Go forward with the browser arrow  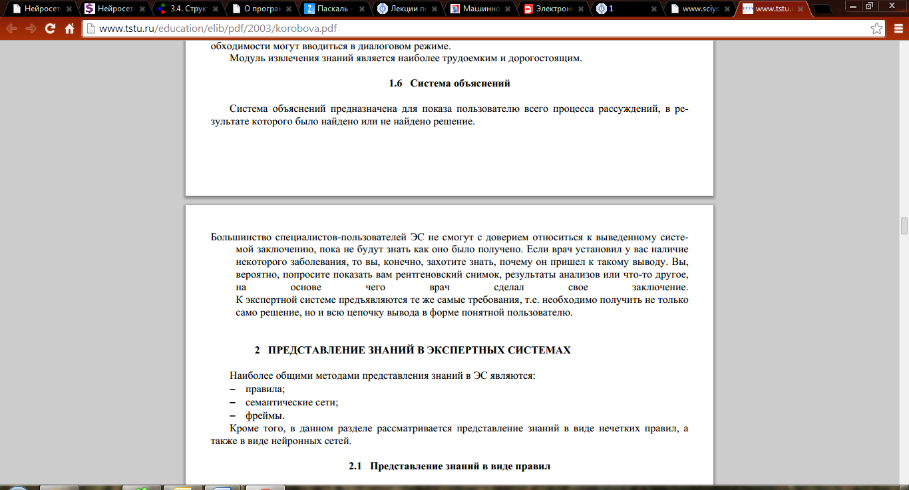pyautogui.click(x=31, y=29)
